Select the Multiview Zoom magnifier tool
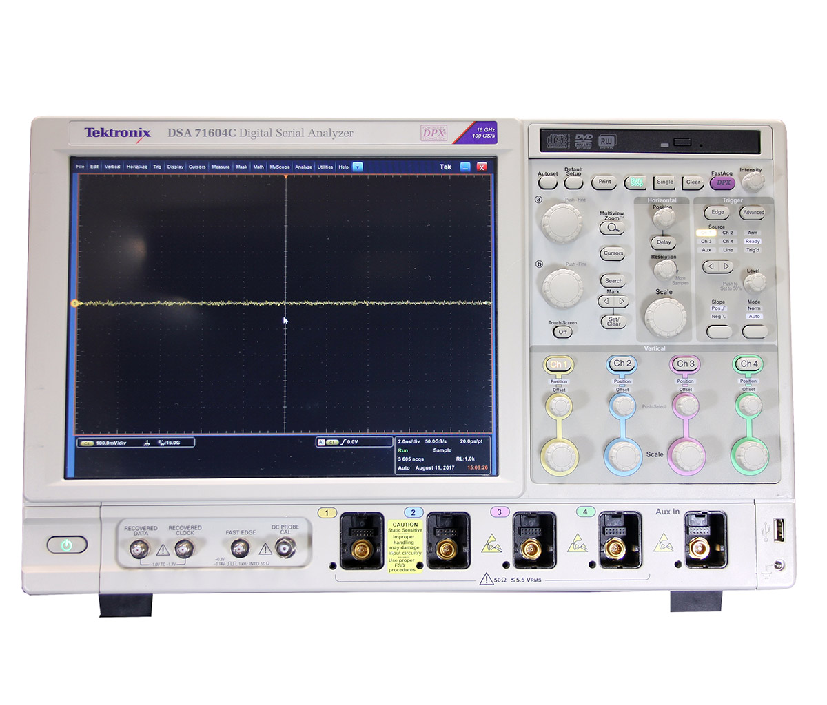The image size is (827, 705). 613,227
